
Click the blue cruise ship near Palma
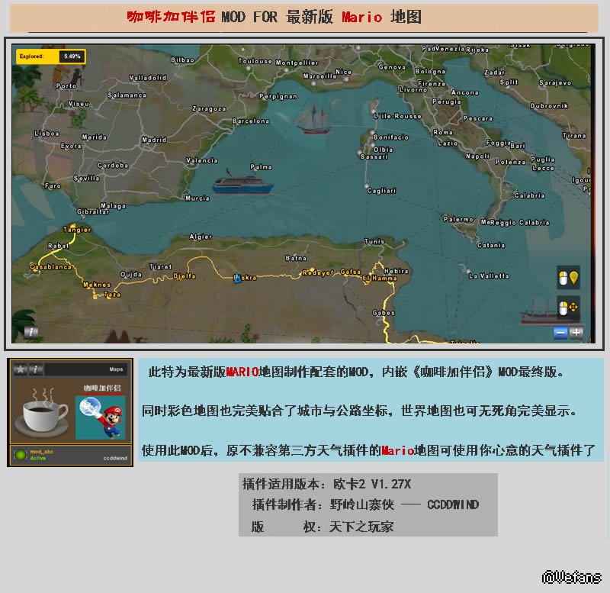click(242, 182)
